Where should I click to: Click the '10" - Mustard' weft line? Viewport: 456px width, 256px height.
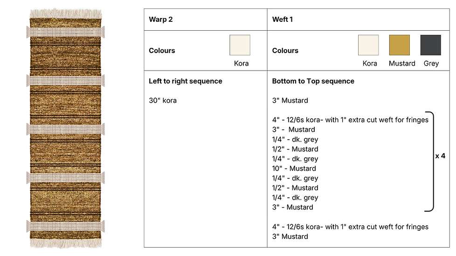click(294, 168)
